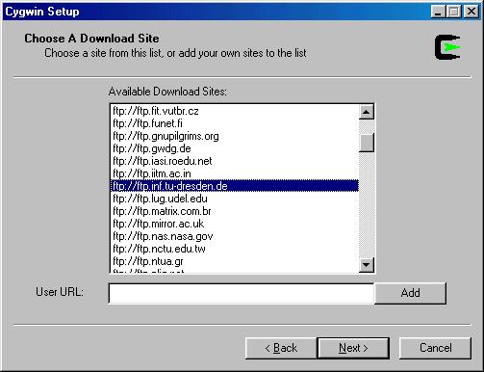
Task: Click the Next button
Action: (x=353, y=348)
